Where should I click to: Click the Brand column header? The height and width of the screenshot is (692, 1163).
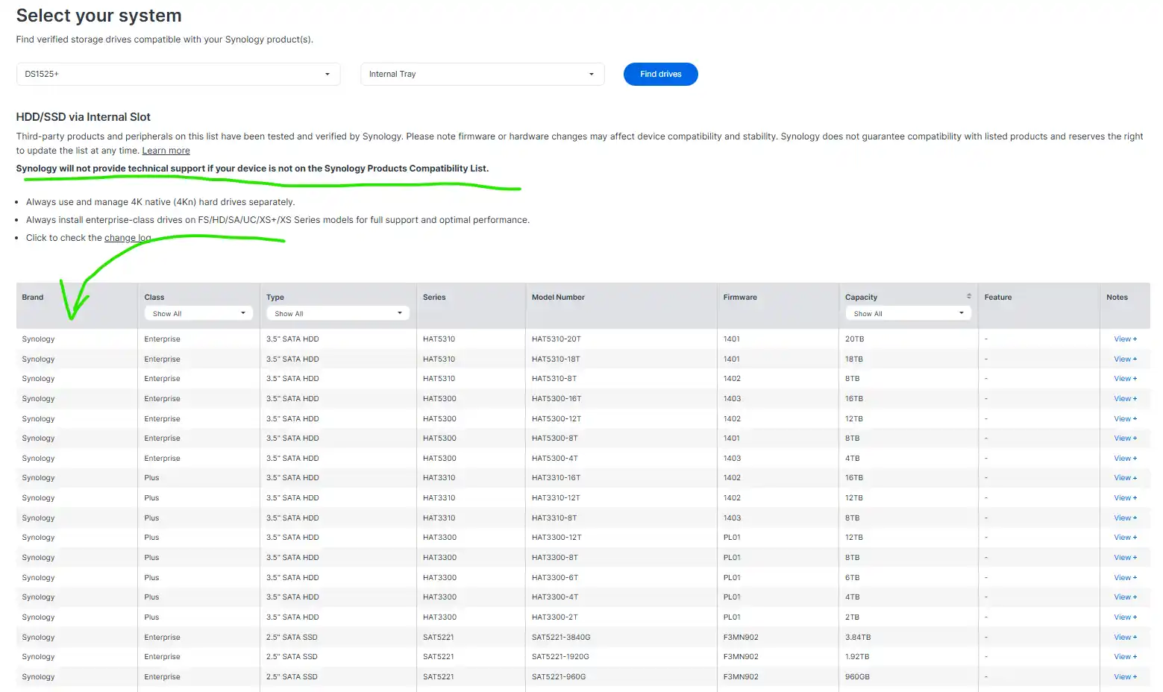[33, 297]
